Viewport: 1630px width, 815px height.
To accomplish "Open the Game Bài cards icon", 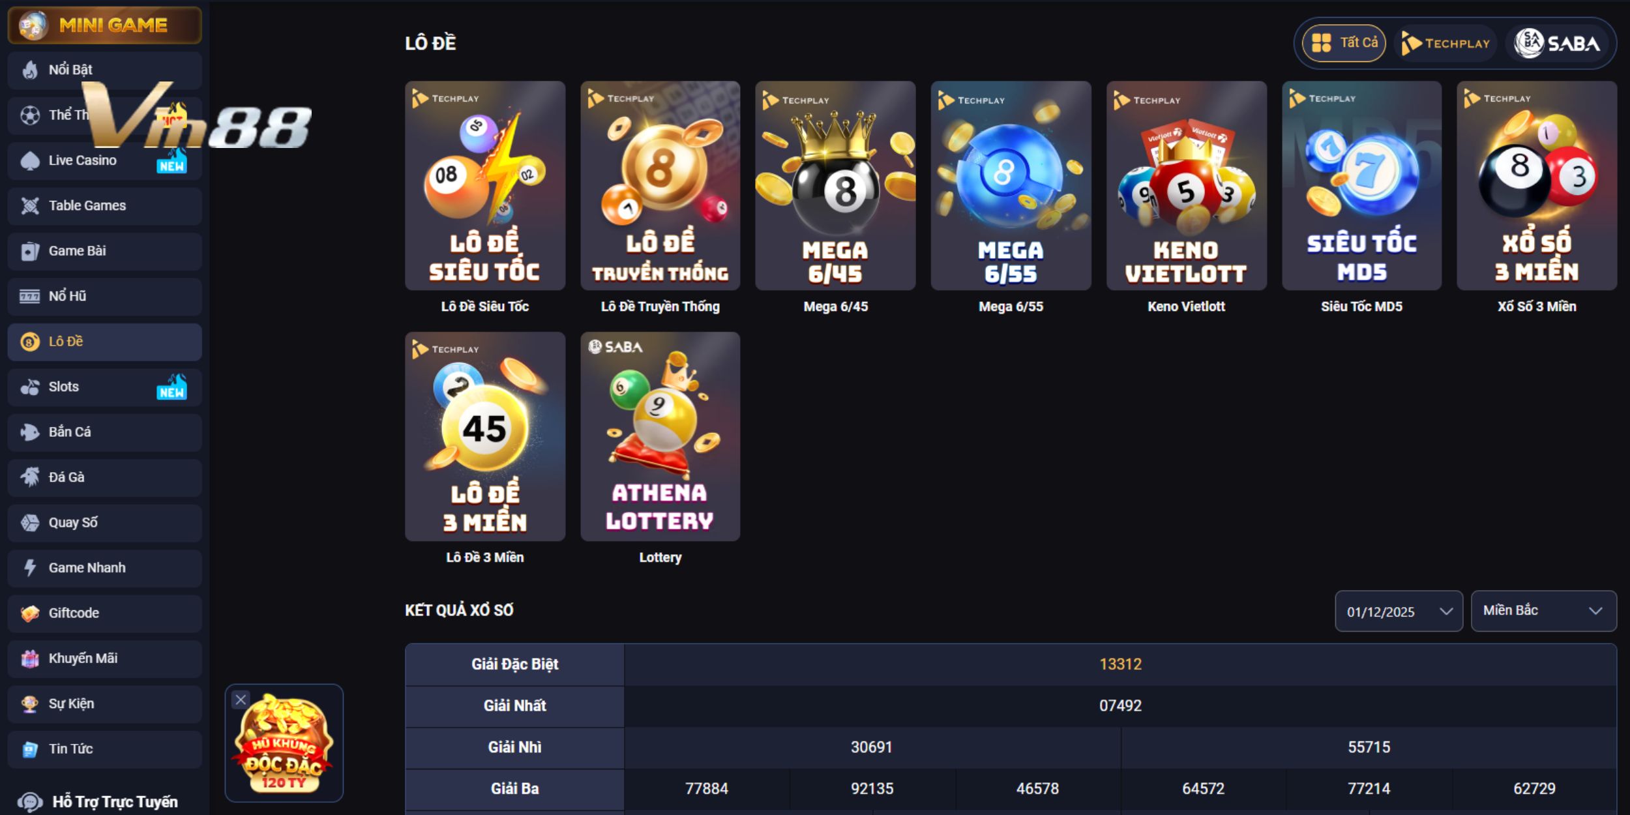I will (x=30, y=251).
